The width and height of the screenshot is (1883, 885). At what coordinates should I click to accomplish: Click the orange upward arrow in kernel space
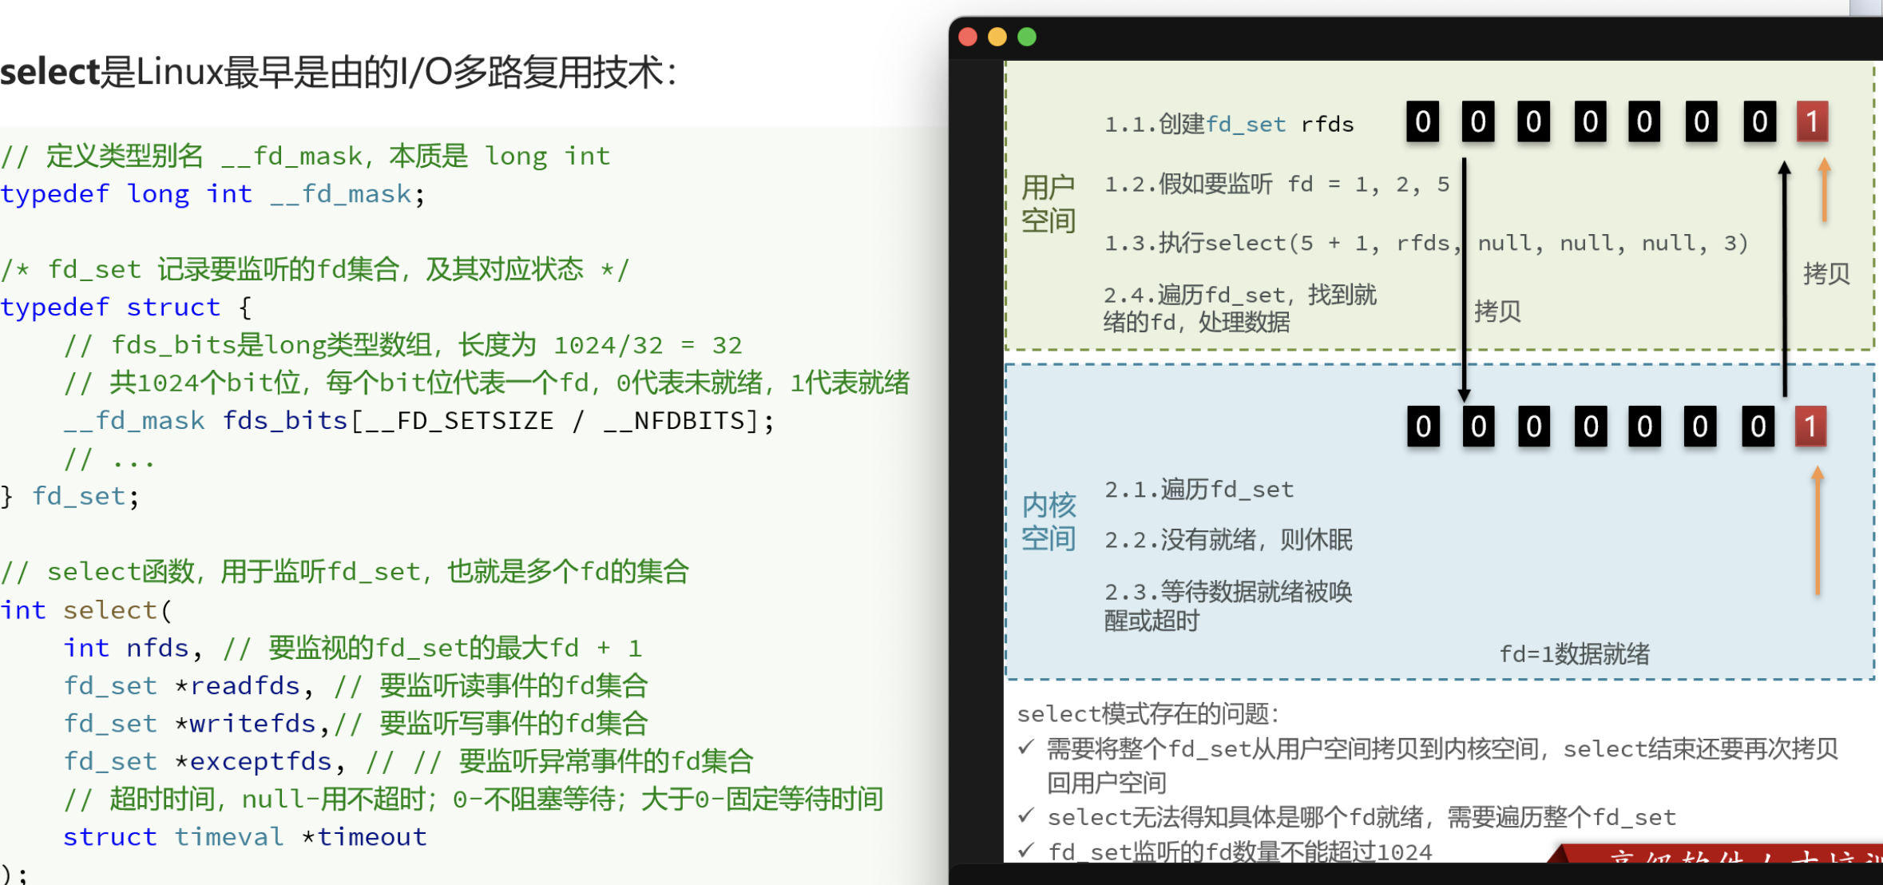(x=1818, y=531)
